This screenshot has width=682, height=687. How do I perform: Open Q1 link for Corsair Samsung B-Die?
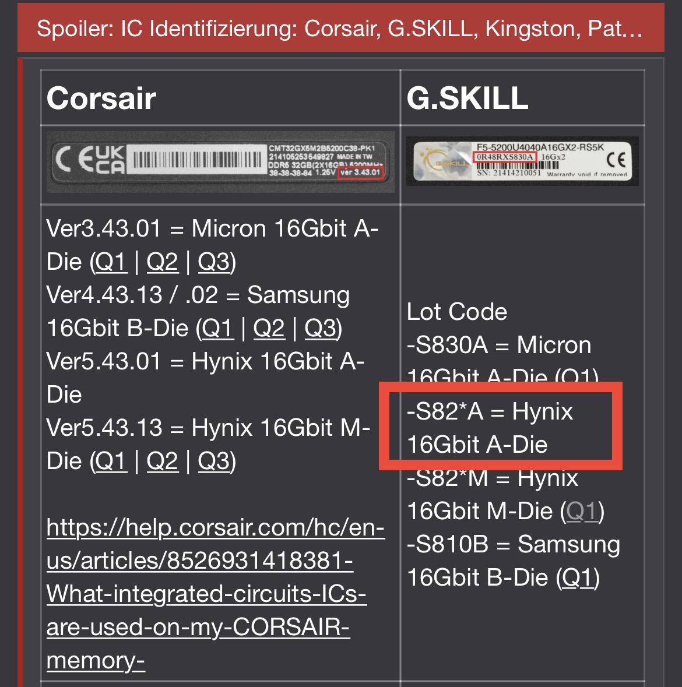pyautogui.click(x=217, y=329)
